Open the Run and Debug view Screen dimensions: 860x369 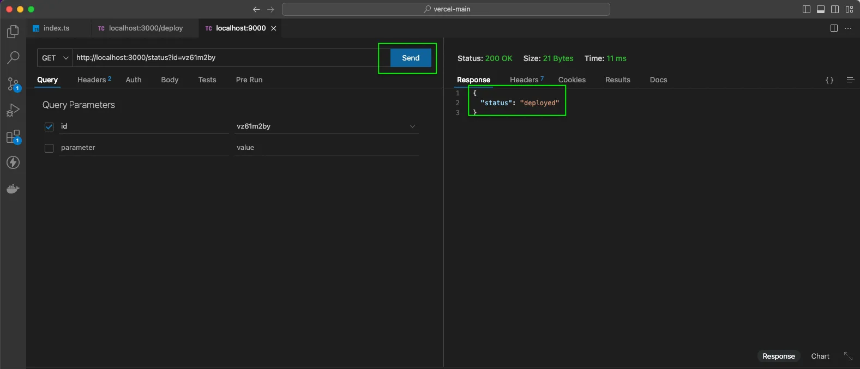pyautogui.click(x=13, y=110)
